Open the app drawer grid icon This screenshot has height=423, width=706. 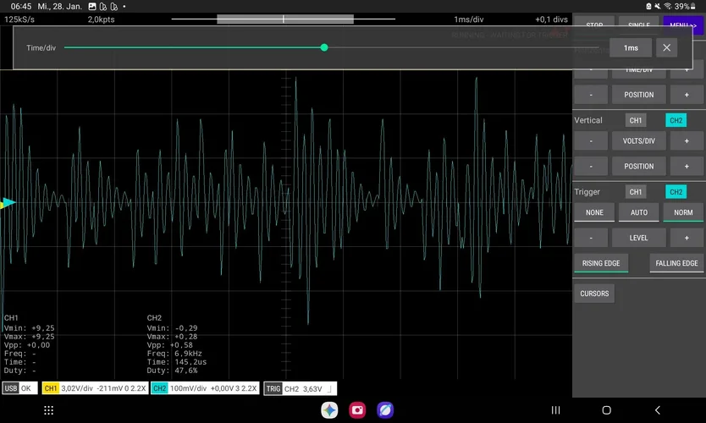tap(48, 410)
